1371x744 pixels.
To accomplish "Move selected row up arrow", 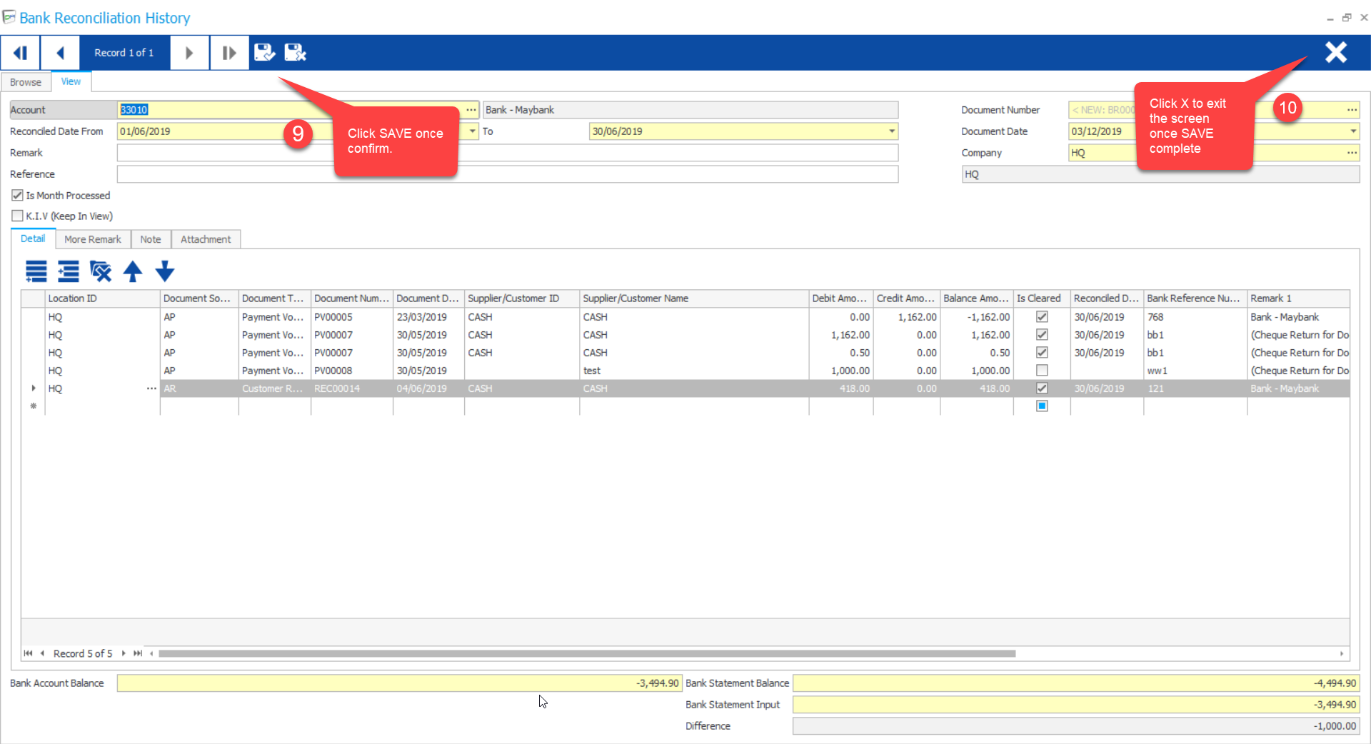I will 133,271.
